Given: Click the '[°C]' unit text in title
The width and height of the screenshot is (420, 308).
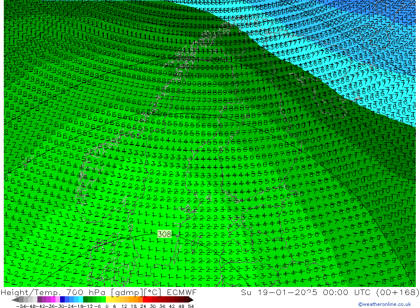Looking at the screenshot, I should pos(153,292).
